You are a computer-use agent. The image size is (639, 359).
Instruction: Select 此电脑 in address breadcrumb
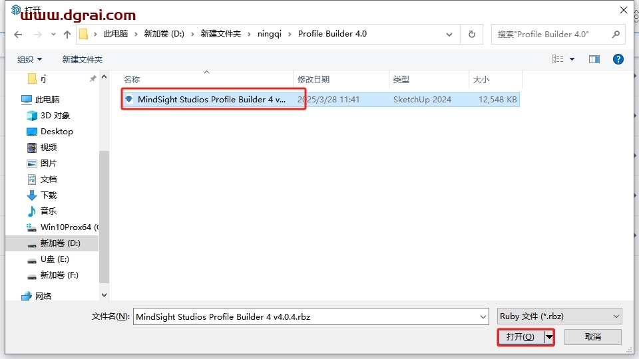(116, 34)
